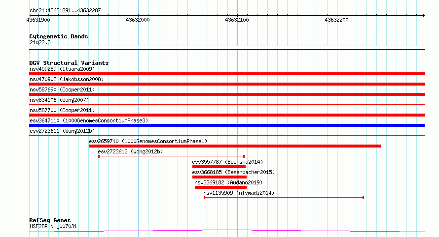The width and height of the screenshot is (439, 237).
Task: Open variant label nsv3369182 (Audano2019)
Action: point(228,182)
